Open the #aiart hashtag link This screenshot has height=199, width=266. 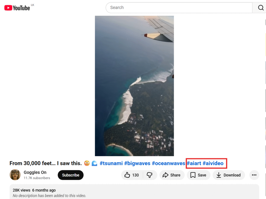pos(194,163)
